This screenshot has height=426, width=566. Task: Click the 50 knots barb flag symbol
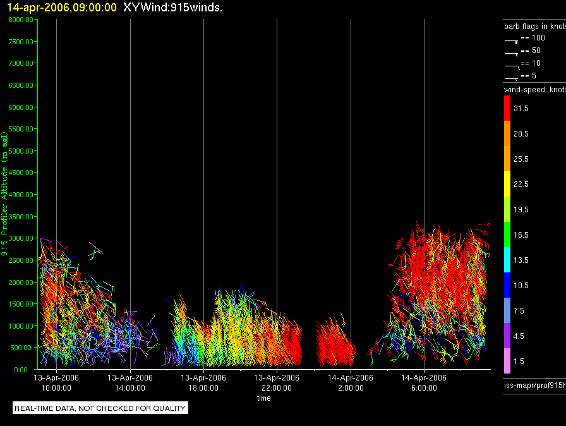click(511, 54)
